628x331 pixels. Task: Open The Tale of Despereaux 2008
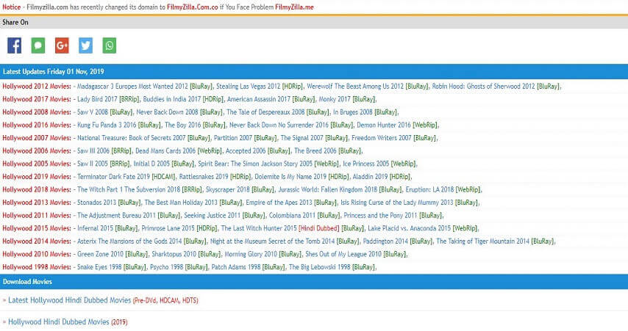pyautogui.click(x=277, y=112)
